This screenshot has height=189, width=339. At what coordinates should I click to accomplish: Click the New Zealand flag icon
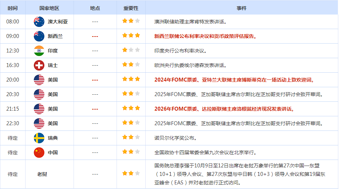click(x=39, y=36)
